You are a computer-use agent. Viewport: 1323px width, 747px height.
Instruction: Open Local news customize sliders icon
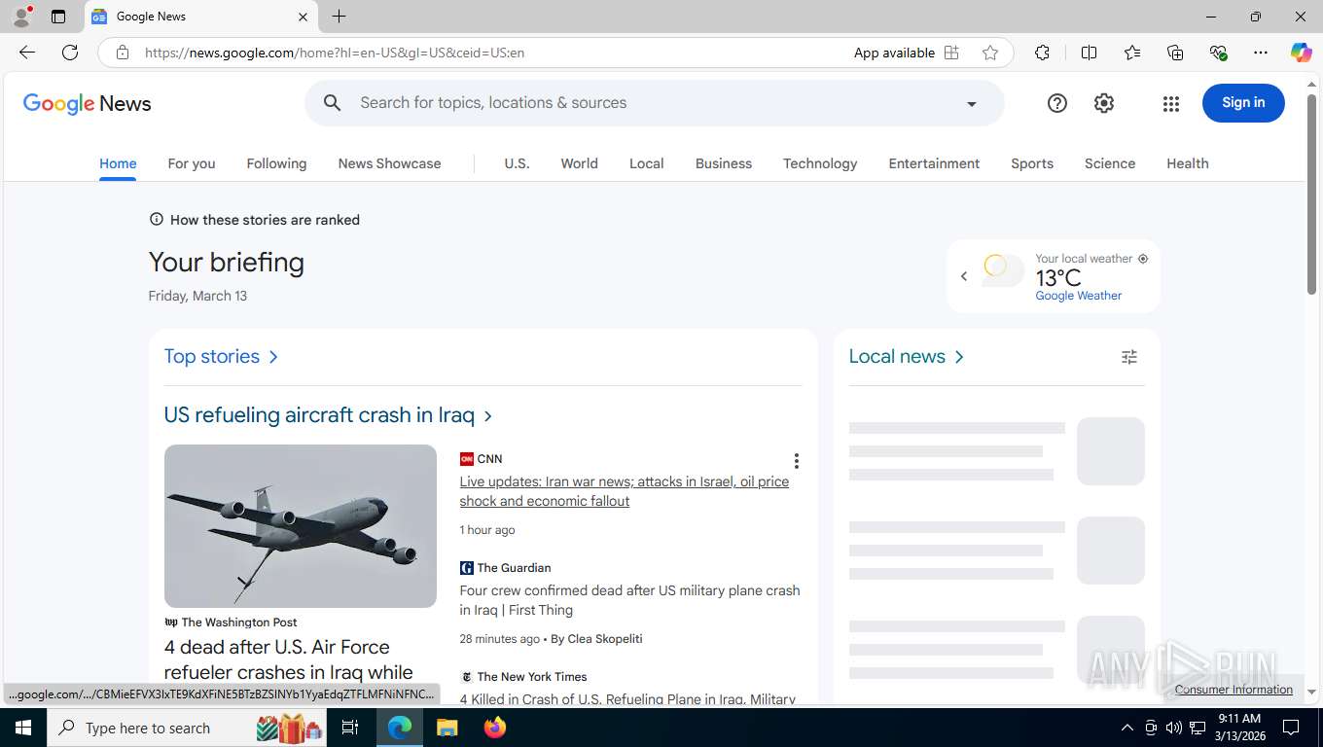(1129, 357)
